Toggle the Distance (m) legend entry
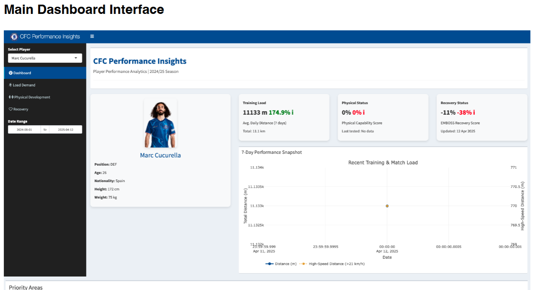The width and height of the screenshot is (549, 290). [x=281, y=264]
